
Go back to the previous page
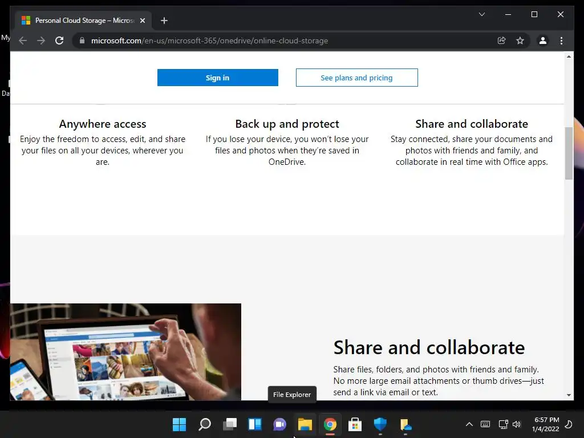(x=23, y=40)
